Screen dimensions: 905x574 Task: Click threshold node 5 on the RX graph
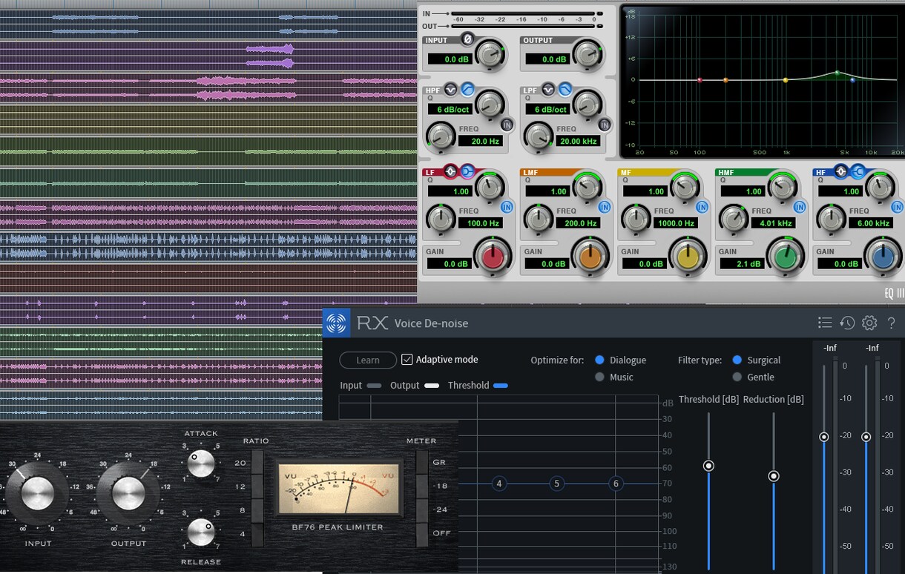point(556,484)
